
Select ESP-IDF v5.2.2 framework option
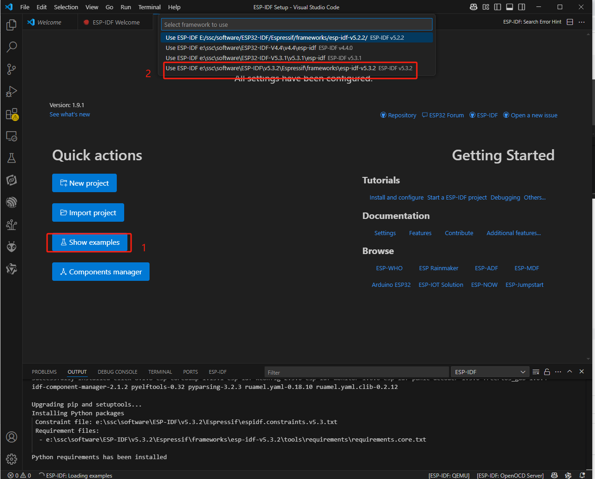(297, 37)
